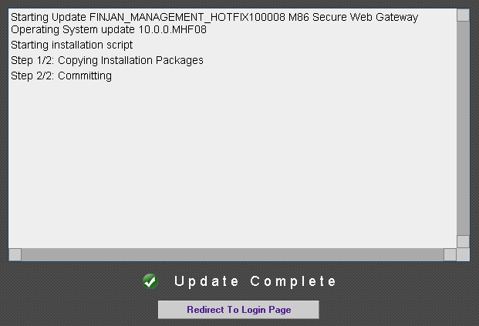Click the horizontal scrollbar track under log

(231, 254)
